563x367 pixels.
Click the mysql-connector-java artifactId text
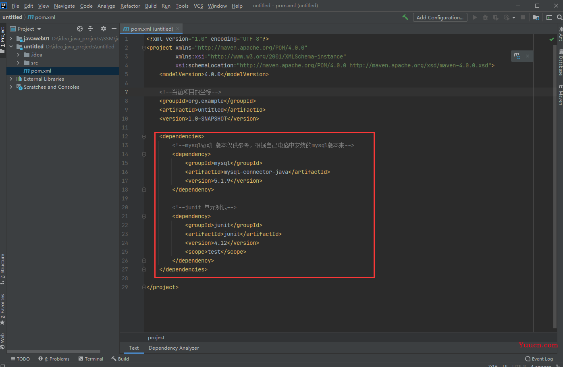(x=256, y=172)
